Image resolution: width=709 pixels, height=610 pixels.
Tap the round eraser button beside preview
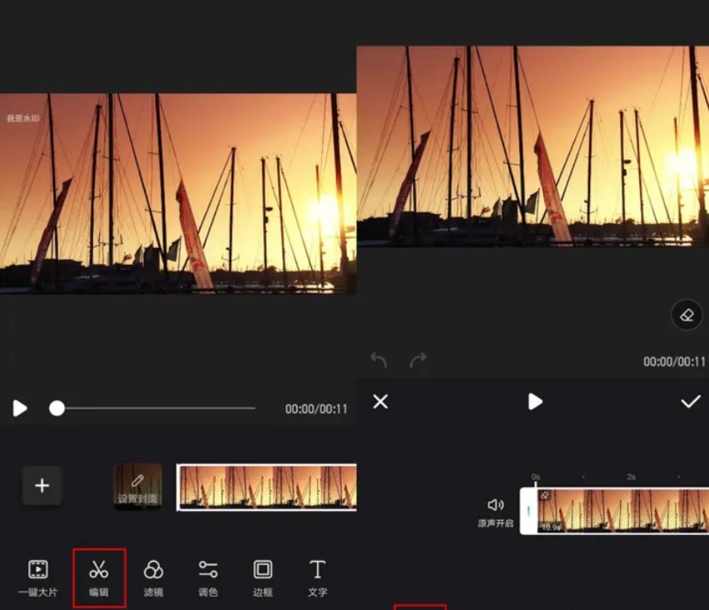pyautogui.click(x=687, y=316)
